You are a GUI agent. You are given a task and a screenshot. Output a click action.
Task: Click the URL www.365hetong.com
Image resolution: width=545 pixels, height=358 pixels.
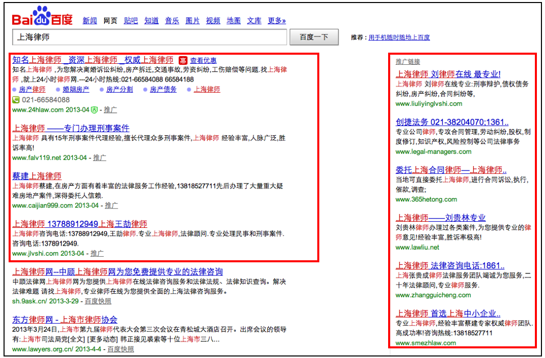tap(426, 200)
